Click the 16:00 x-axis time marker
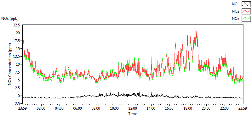252x116 pixels. (169, 108)
